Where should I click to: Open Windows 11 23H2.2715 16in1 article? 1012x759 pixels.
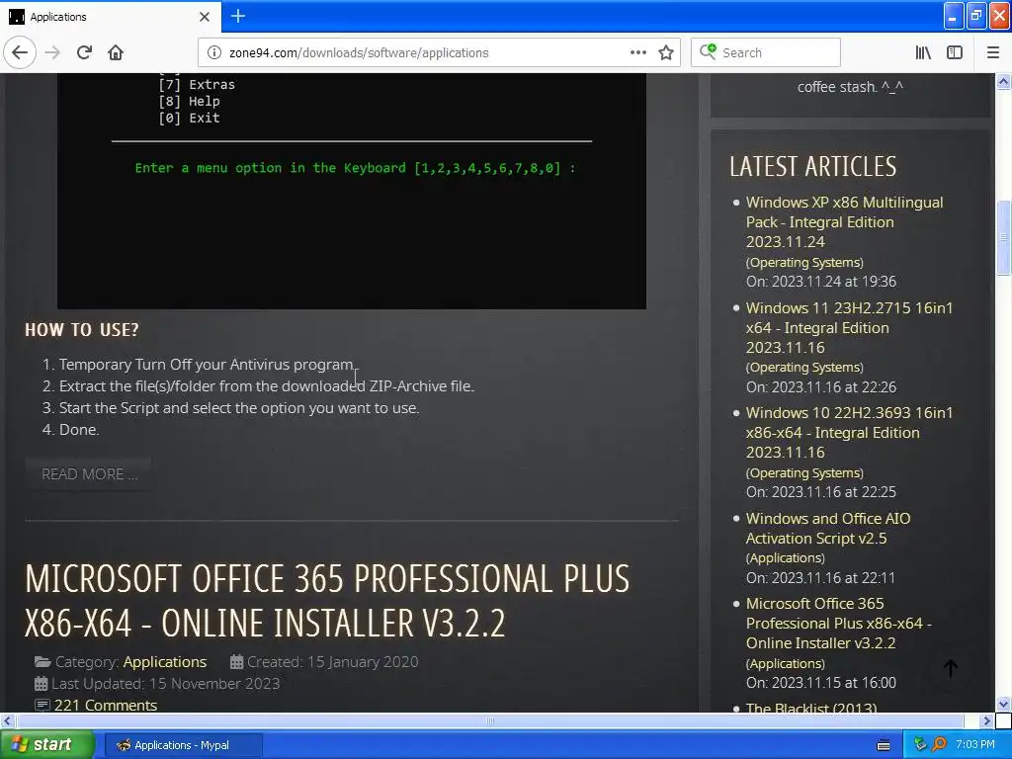click(849, 327)
